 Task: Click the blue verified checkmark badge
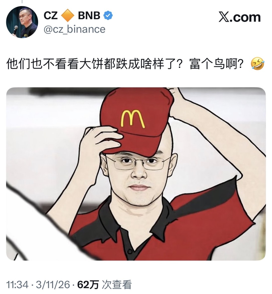coord(108,15)
